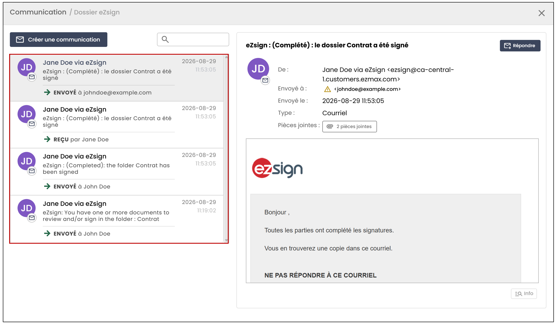The width and height of the screenshot is (557, 325).
Task: Open the message sent at 11:19:02
Action: (x=117, y=219)
